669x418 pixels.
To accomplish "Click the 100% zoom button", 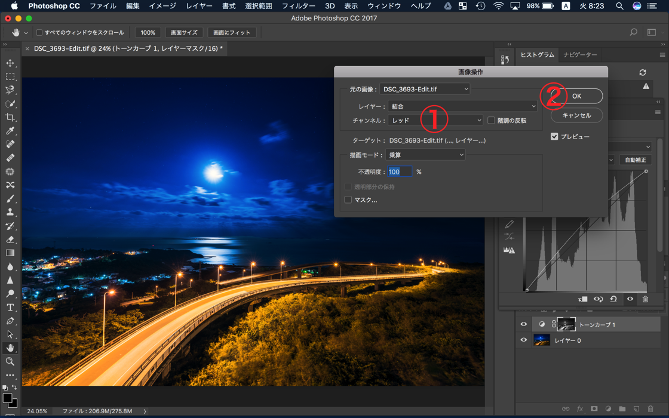I will click(148, 32).
